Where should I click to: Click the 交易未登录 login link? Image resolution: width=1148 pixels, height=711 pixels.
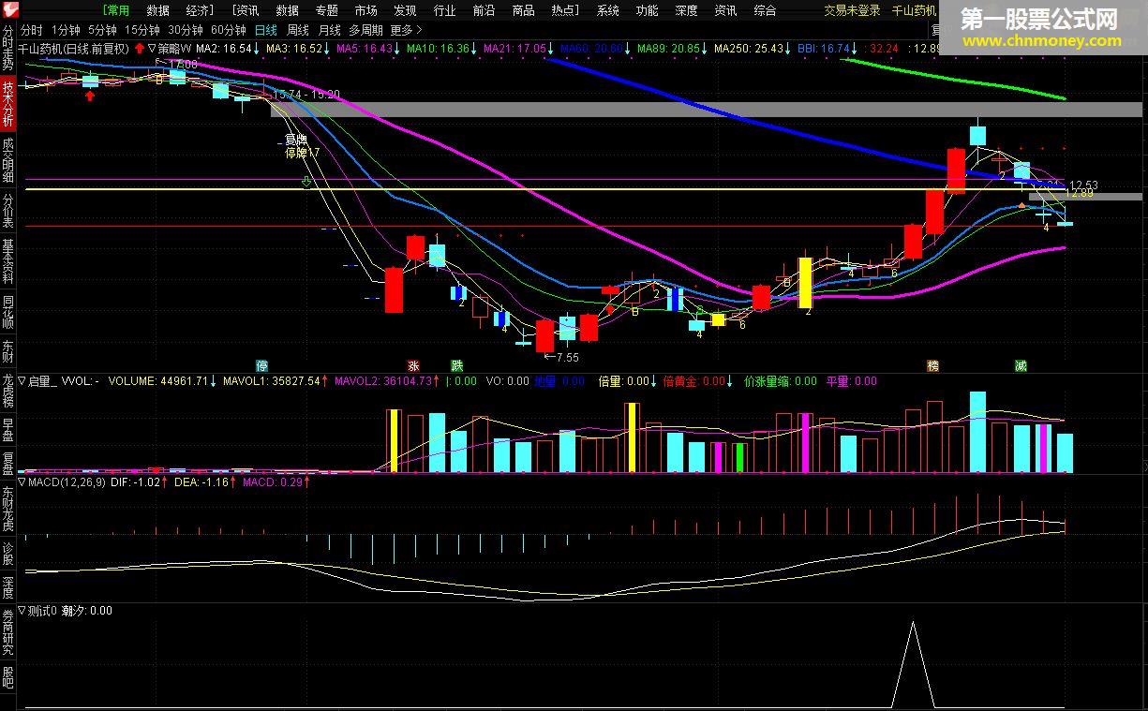(852, 10)
